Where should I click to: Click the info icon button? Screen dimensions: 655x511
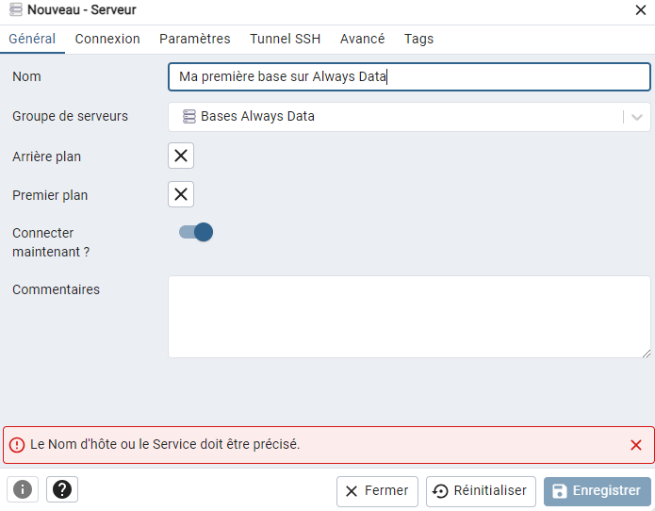[x=22, y=489]
